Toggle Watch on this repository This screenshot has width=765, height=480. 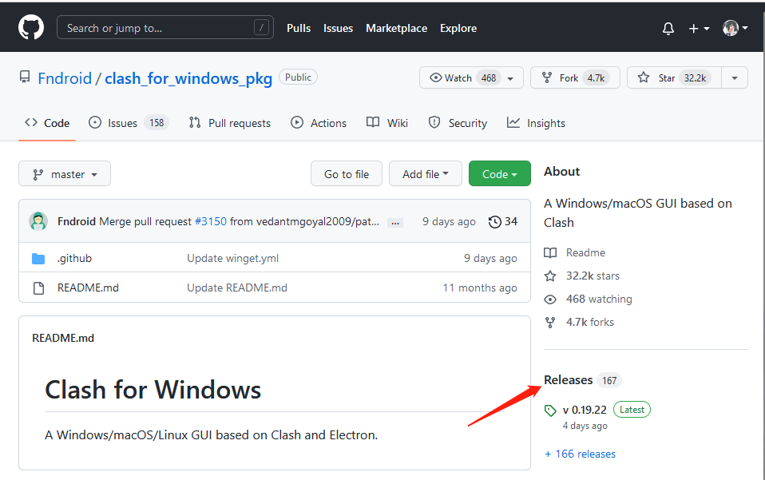click(x=463, y=77)
